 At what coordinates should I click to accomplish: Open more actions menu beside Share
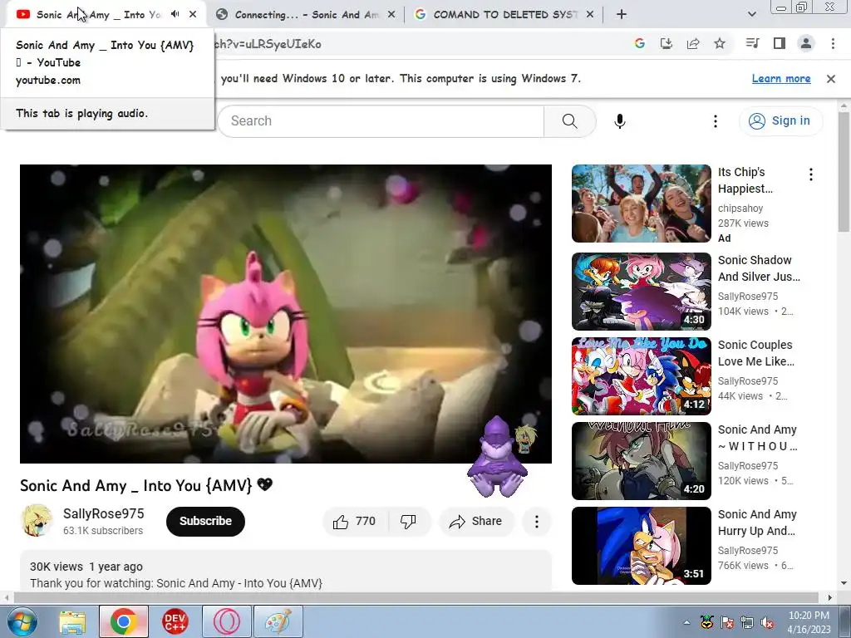(537, 522)
